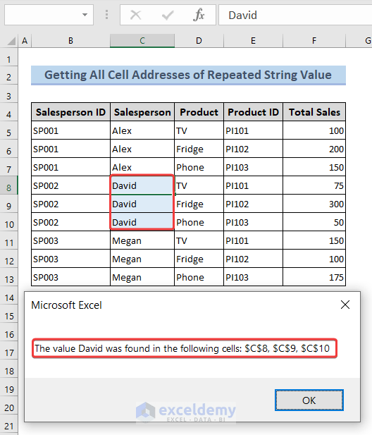Click PI102 cell in row 9

[x=253, y=204]
